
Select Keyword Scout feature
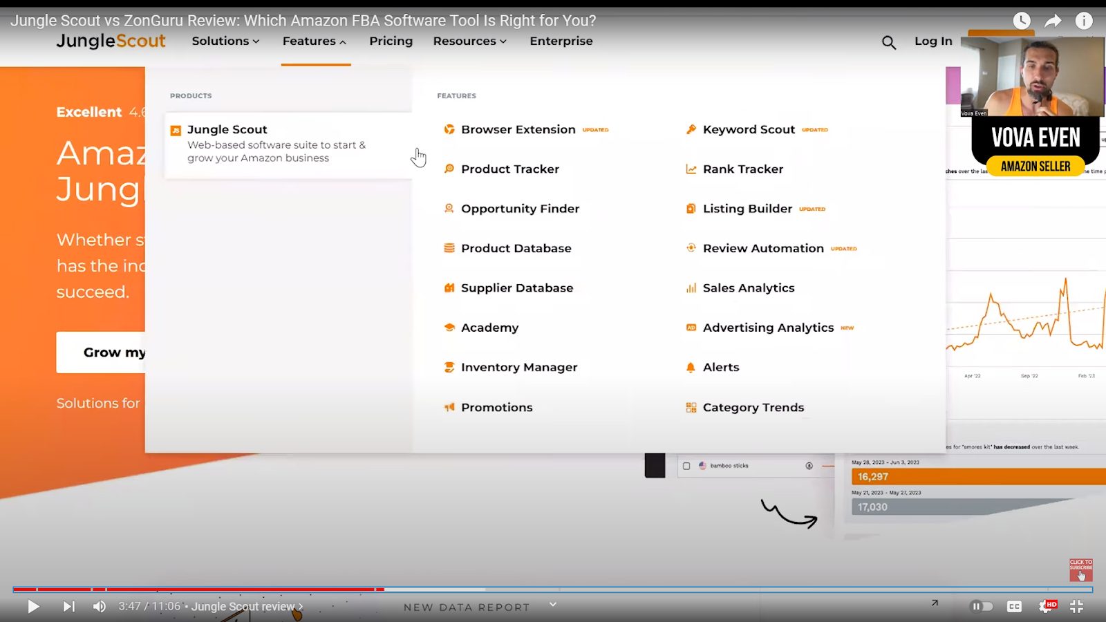(x=749, y=129)
